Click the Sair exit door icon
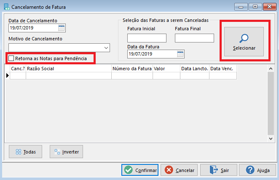Viewport: 279px width, 180px height. point(214,170)
